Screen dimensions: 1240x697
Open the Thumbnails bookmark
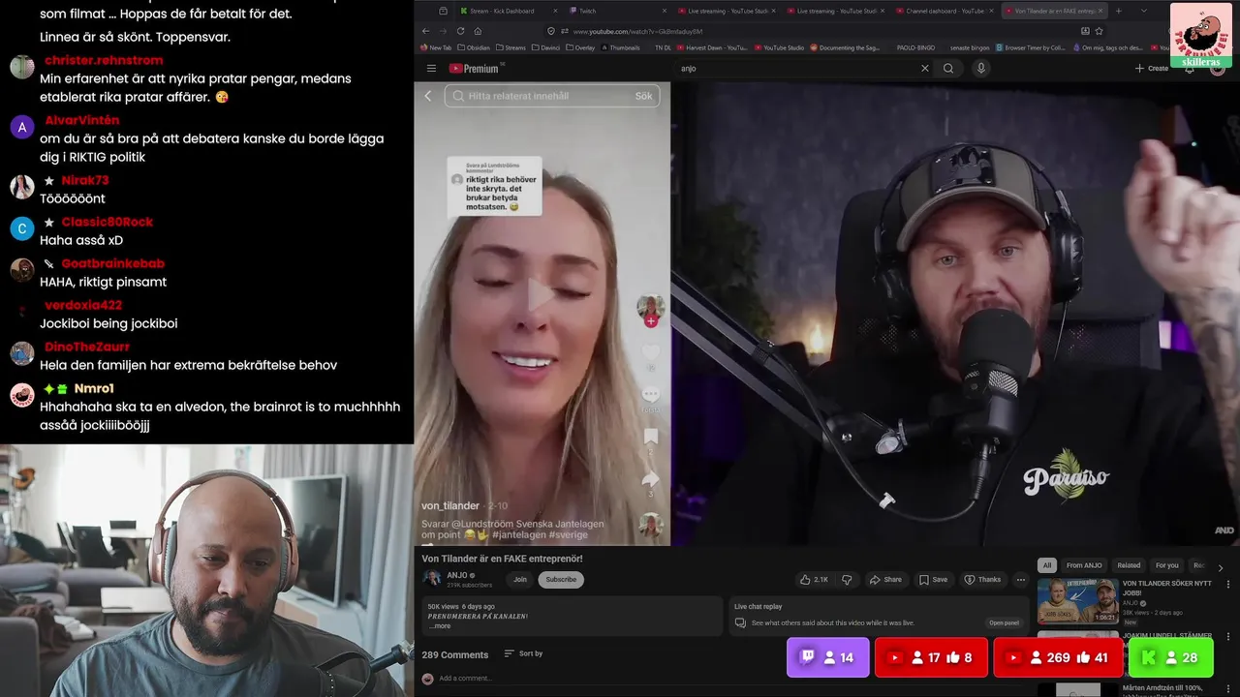point(619,47)
